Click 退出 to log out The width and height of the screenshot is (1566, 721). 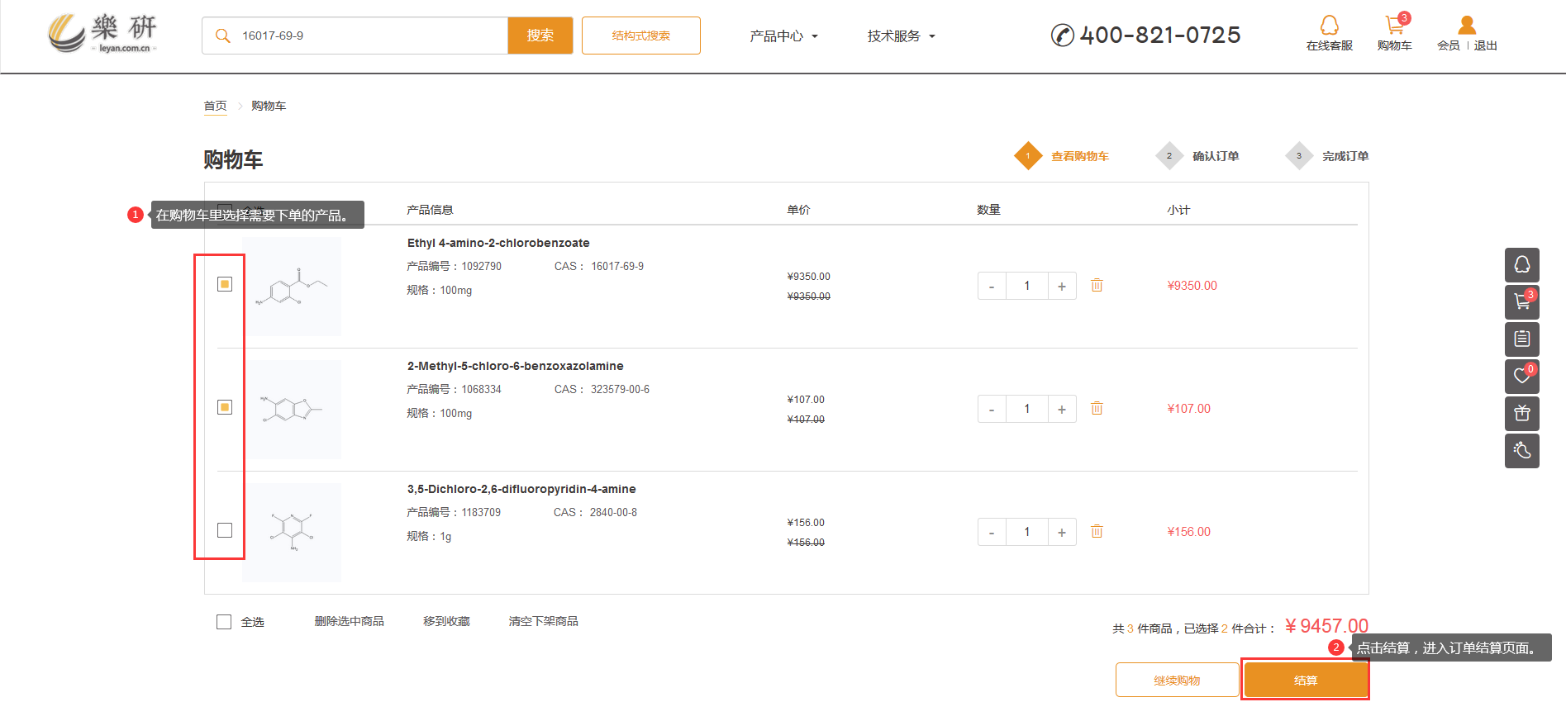coord(1485,45)
